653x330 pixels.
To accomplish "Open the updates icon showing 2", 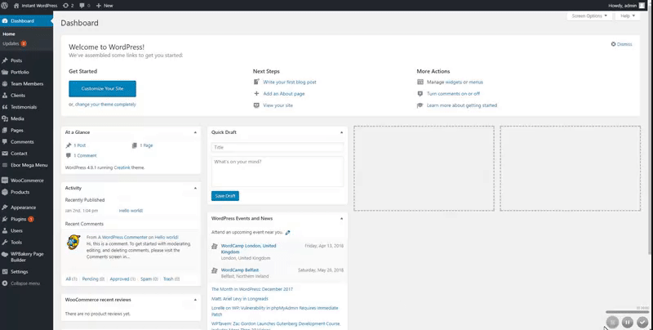I will [68, 6].
